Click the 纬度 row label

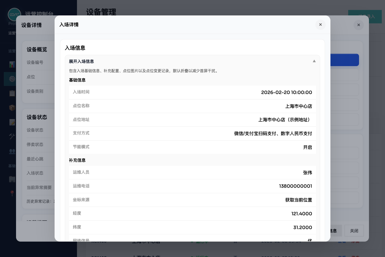click(77, 227)
